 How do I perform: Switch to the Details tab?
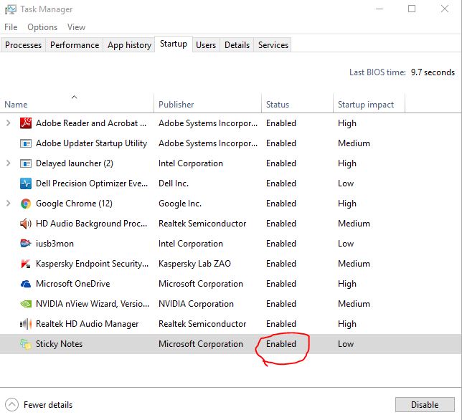(237, 45)
